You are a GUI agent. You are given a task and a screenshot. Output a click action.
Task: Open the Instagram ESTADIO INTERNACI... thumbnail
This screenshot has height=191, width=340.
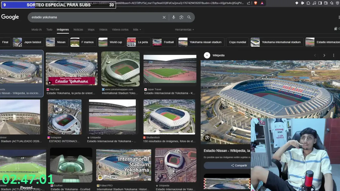pyautogui.click(x=65, y=117)
